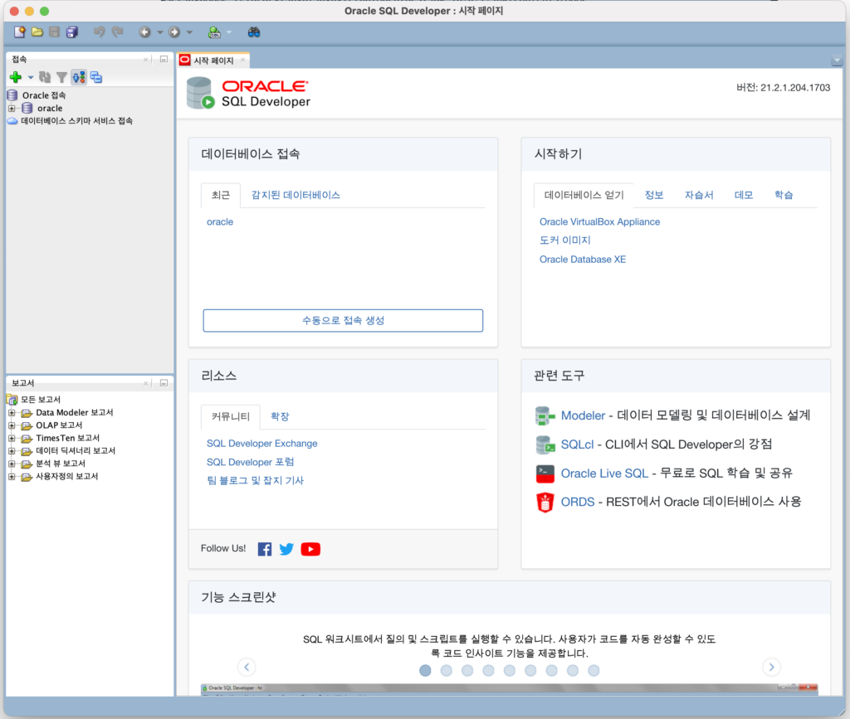The width and height of the screenshot is (850, 719).
Task: Minimize the 접속 panel with its minimize icon
Action: pyautogui.click(x=164, y=59)
